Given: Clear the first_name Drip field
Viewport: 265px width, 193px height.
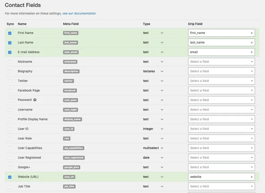Looking at the screenshot, I should 252,33.
